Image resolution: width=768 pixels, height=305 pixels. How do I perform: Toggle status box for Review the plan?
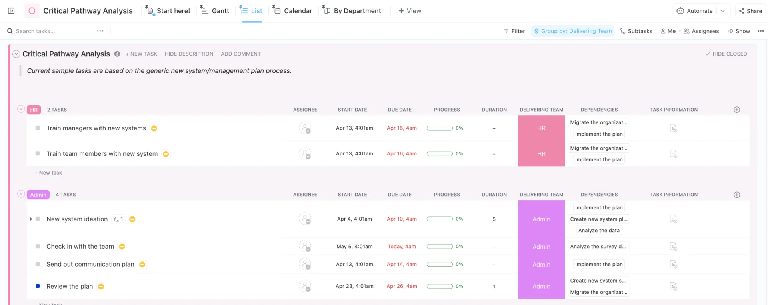pos(38,286)
